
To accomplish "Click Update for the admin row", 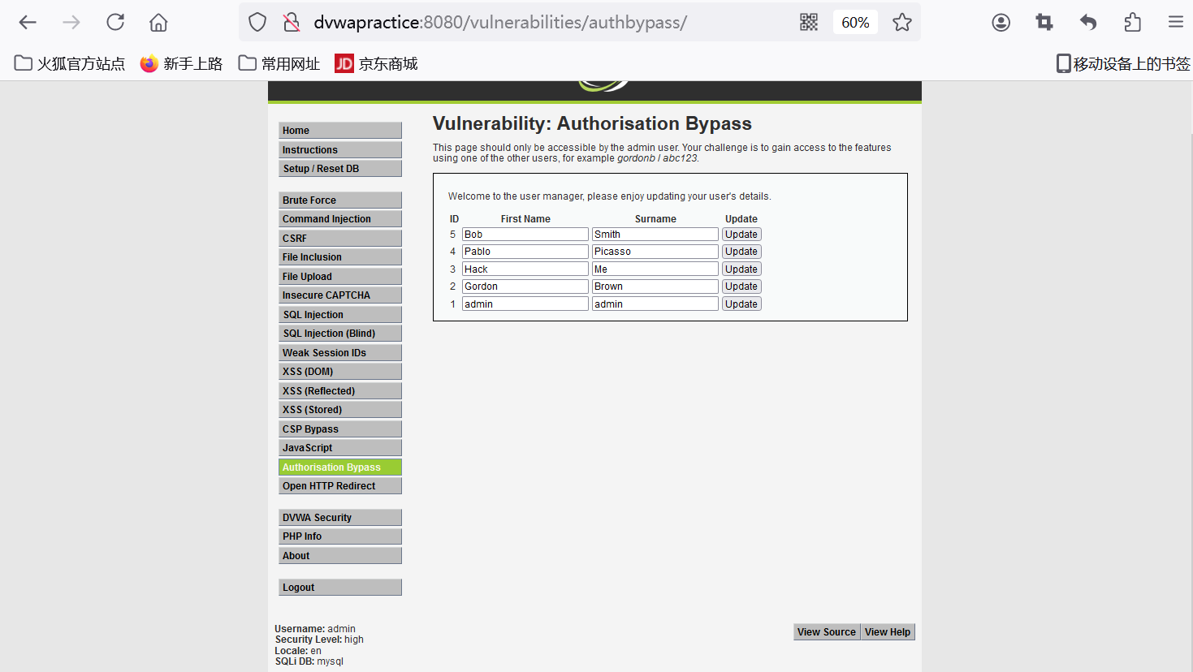I will click(741, 304).
